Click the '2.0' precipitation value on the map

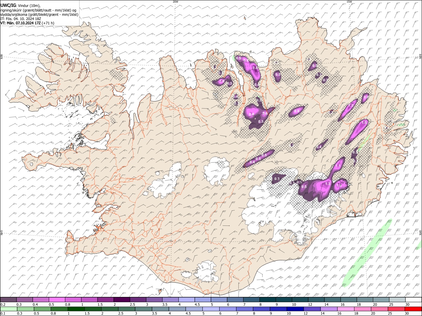click(x=255, y=68)
